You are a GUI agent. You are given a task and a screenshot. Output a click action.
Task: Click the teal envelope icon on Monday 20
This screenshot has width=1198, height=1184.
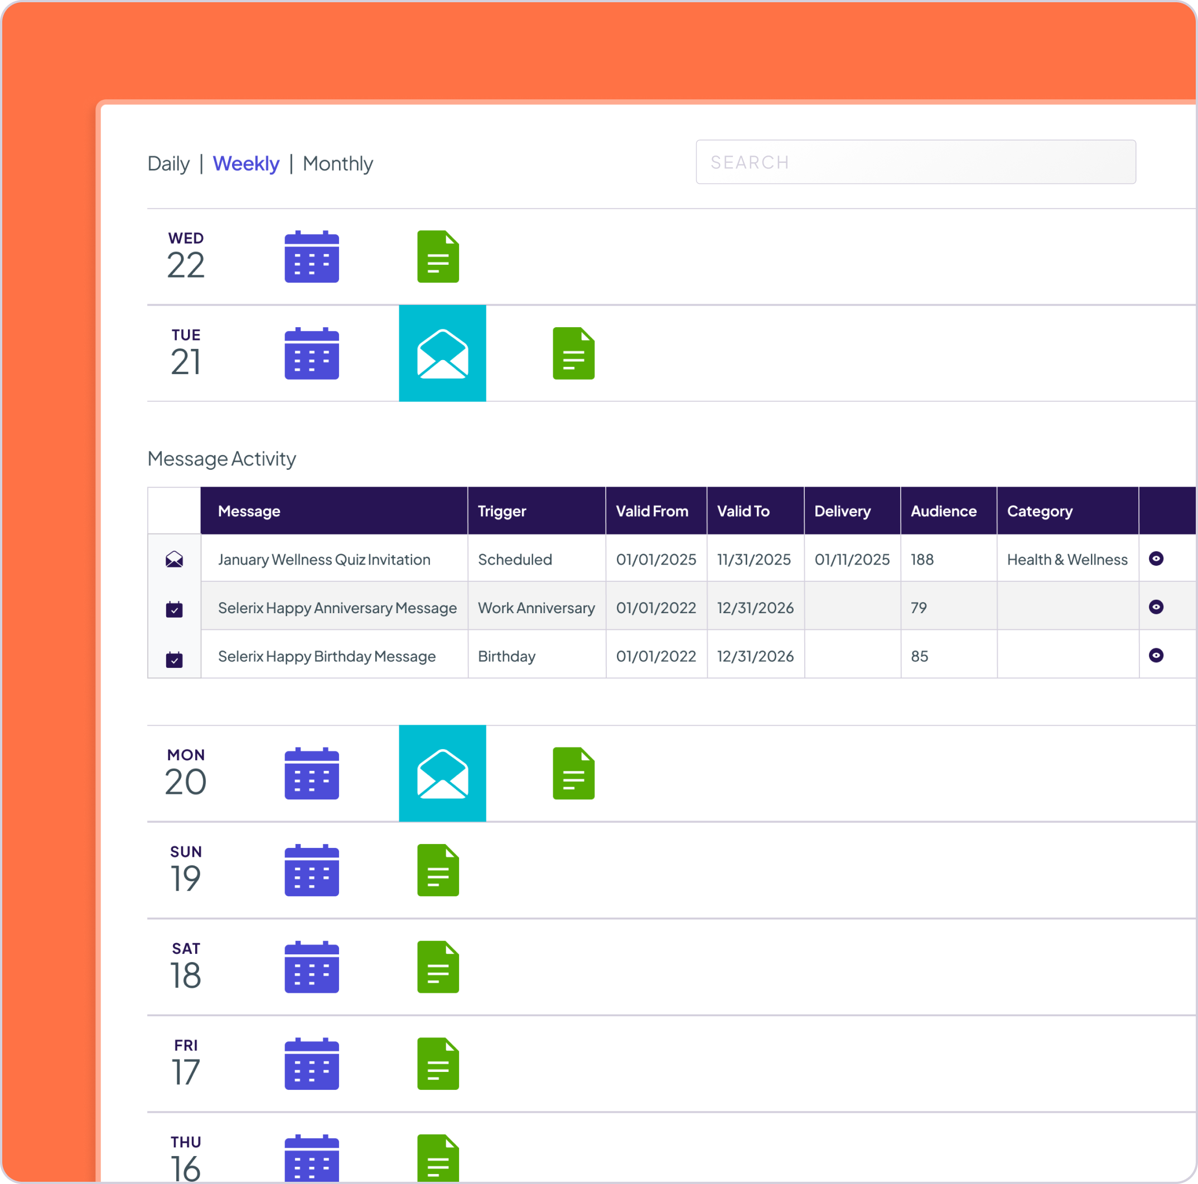[442, 774]
